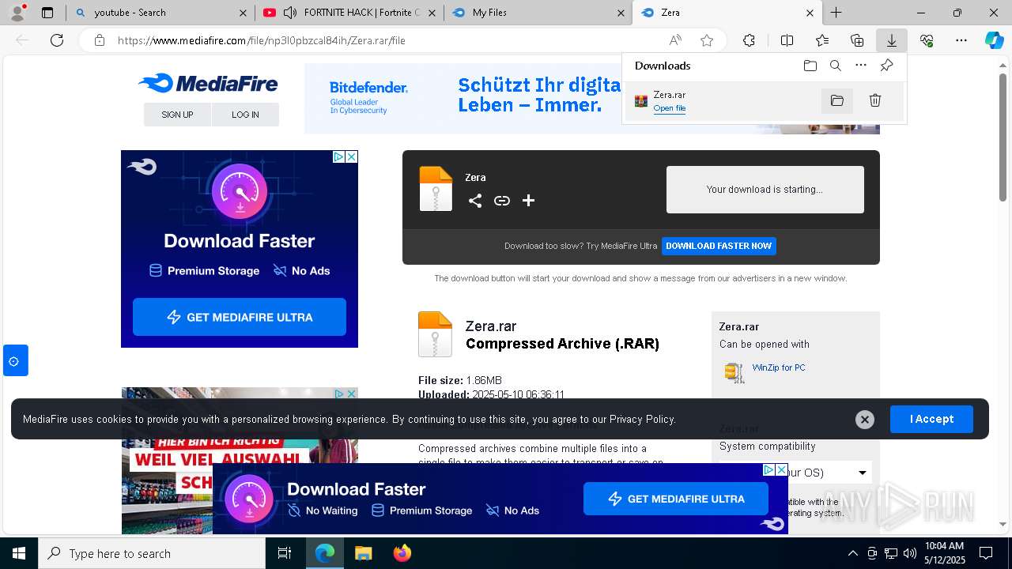Click the MediaFire logo
The image size is (1012, 569).
pyautogui.click(x=208, y=84)
